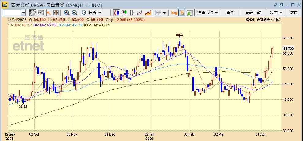The image size is (303, 141).
Task: Select the orange arrow pointer tool
Action: pos(48,13)
